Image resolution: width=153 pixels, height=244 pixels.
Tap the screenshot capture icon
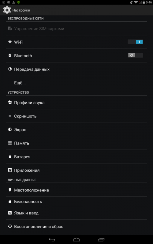(x=10, y=116)
